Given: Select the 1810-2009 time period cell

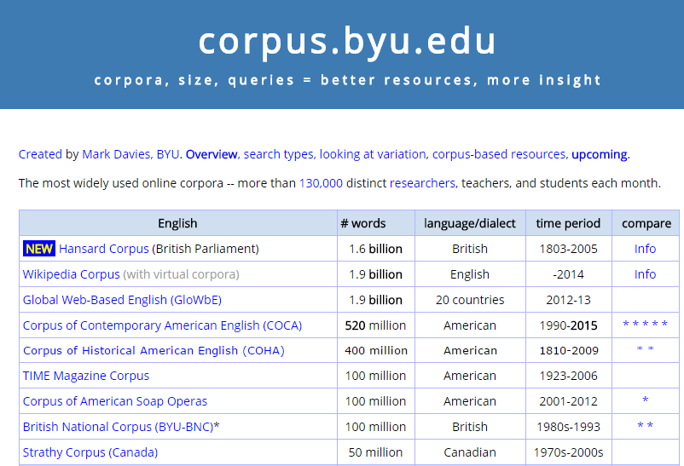Looking at the screenshot, I should coord(568,350).
